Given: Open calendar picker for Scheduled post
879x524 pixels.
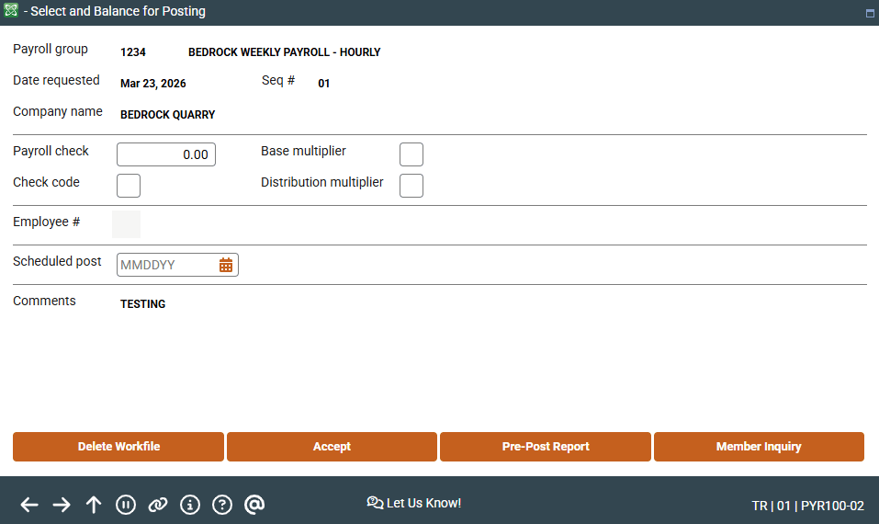Looking at the screenshot, I should pos(226,266).
